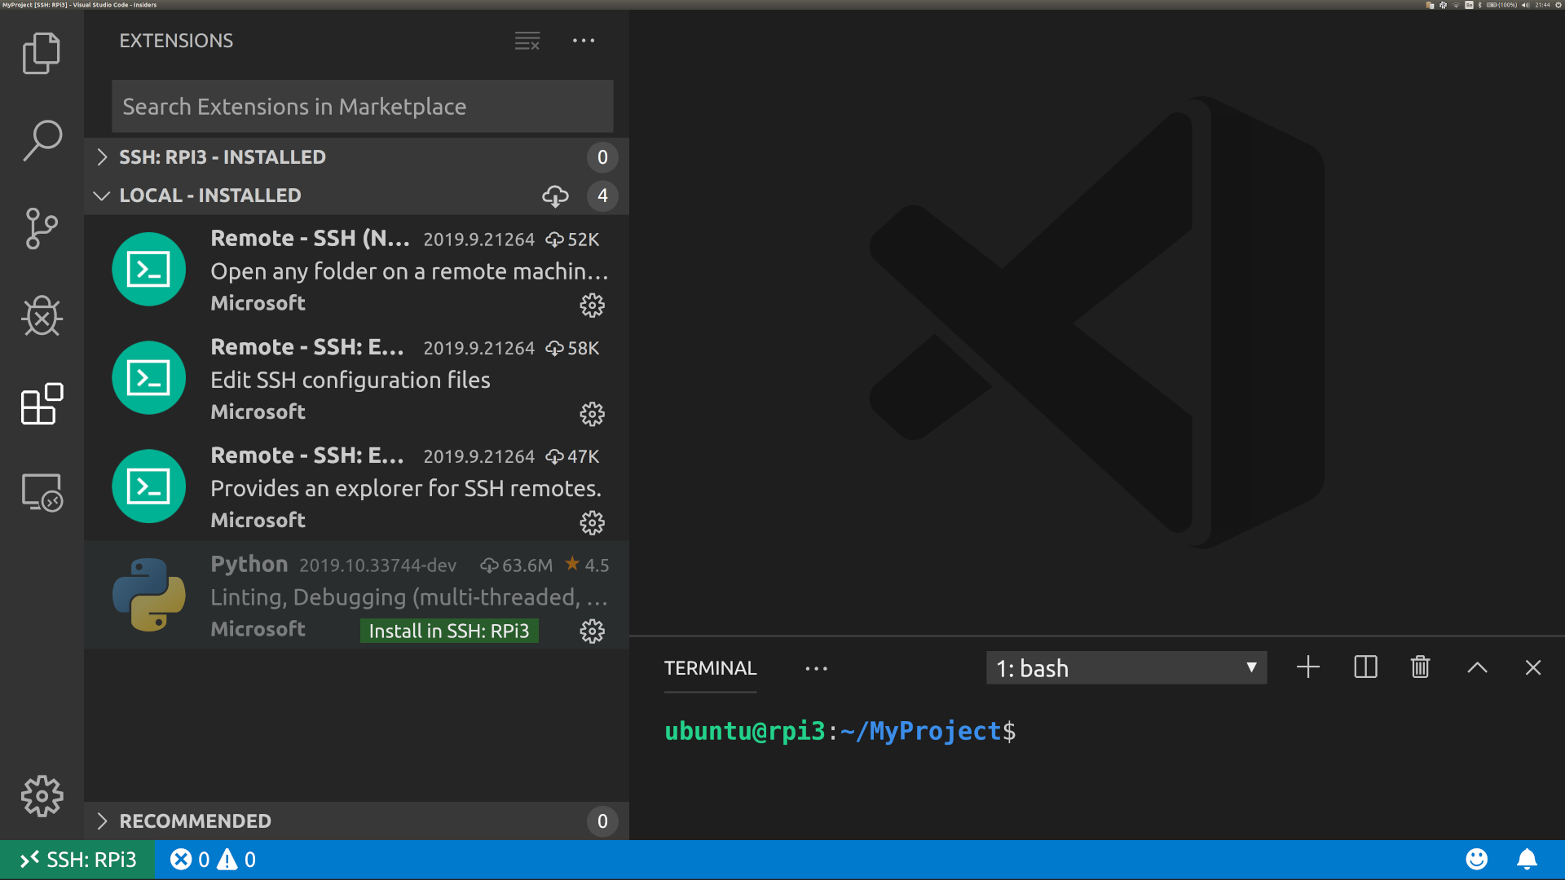Click the Local installed count badge 4
1565x880 pixels.
[x=602, y=196]
